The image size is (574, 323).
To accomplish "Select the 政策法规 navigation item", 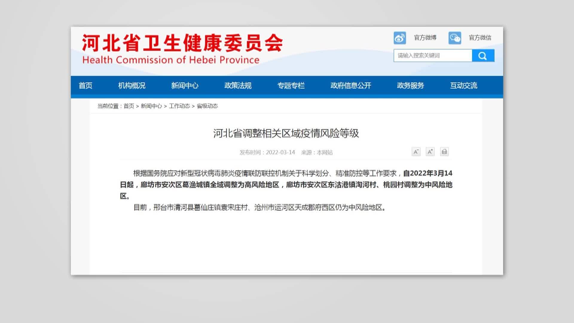I will [x=238, y=86].
